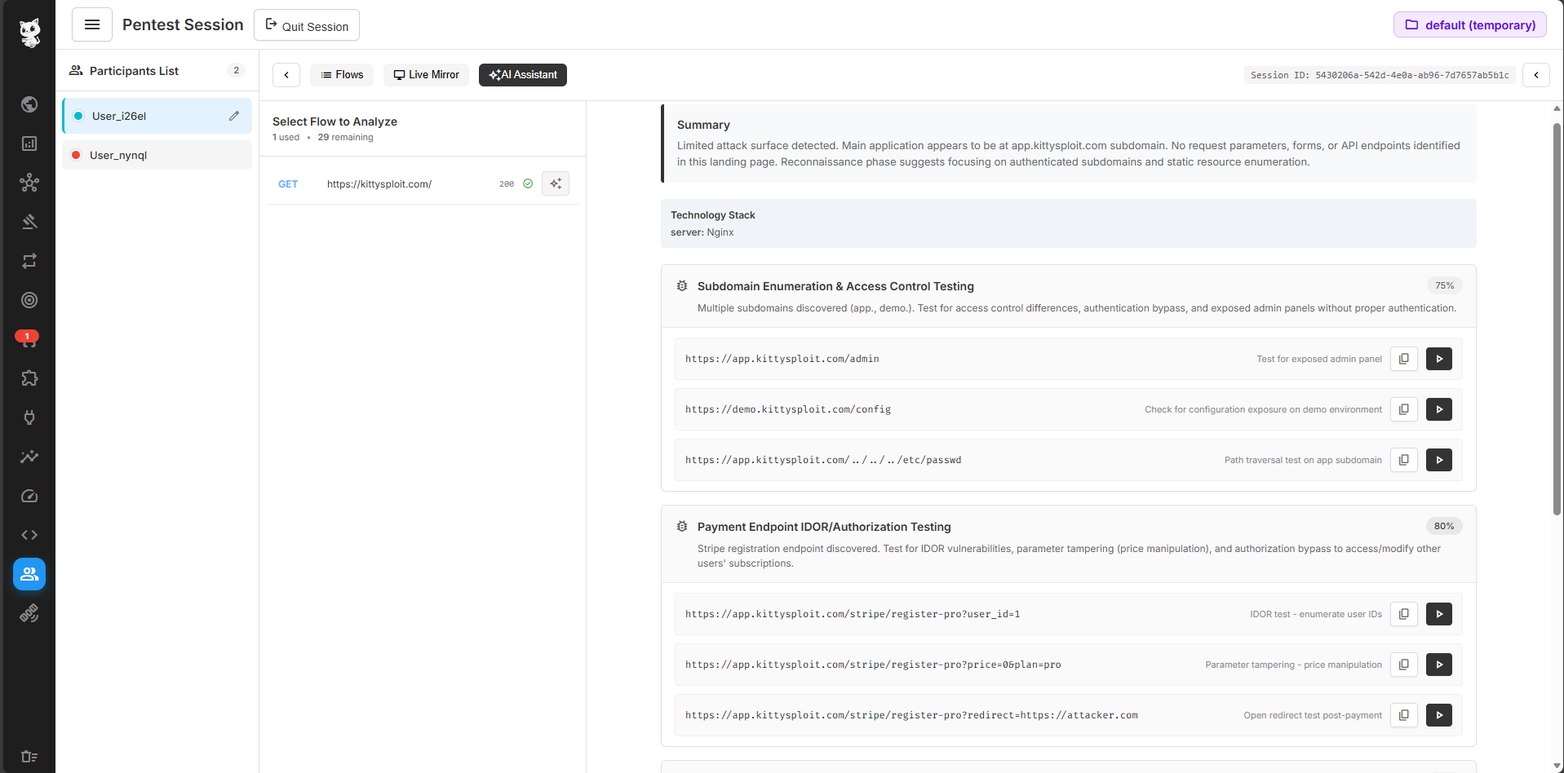This screenshot has width=1564, height=773.
Task: Toggle the AI Assistant mode
Action: point(522,74)
